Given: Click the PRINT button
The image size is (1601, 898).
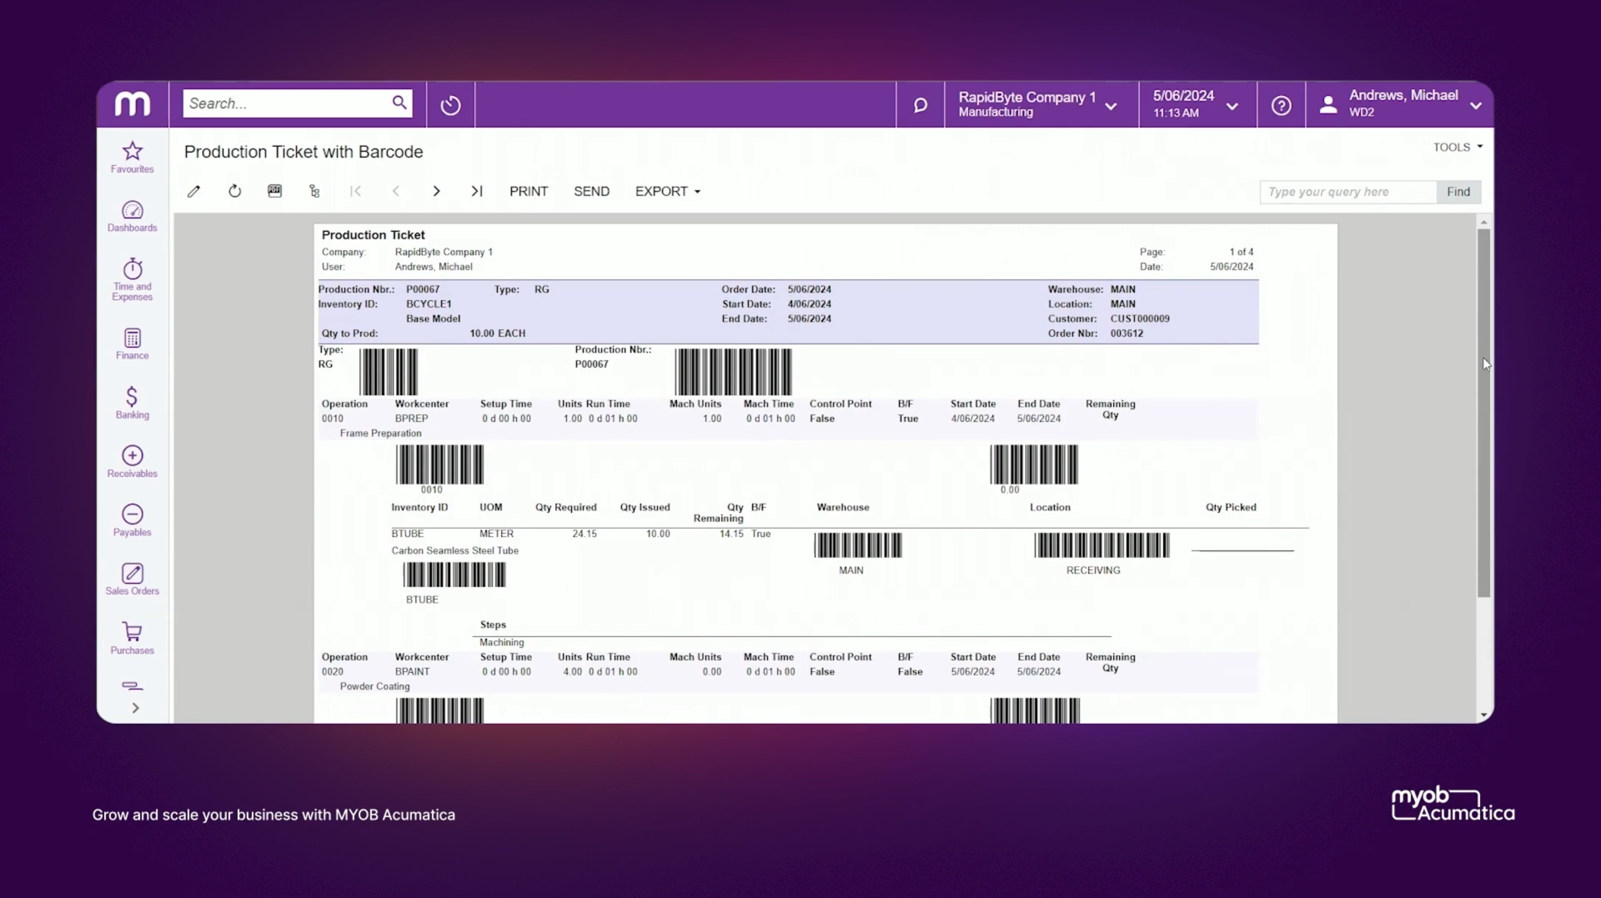Looking at the screenshot, I should 528,191.
